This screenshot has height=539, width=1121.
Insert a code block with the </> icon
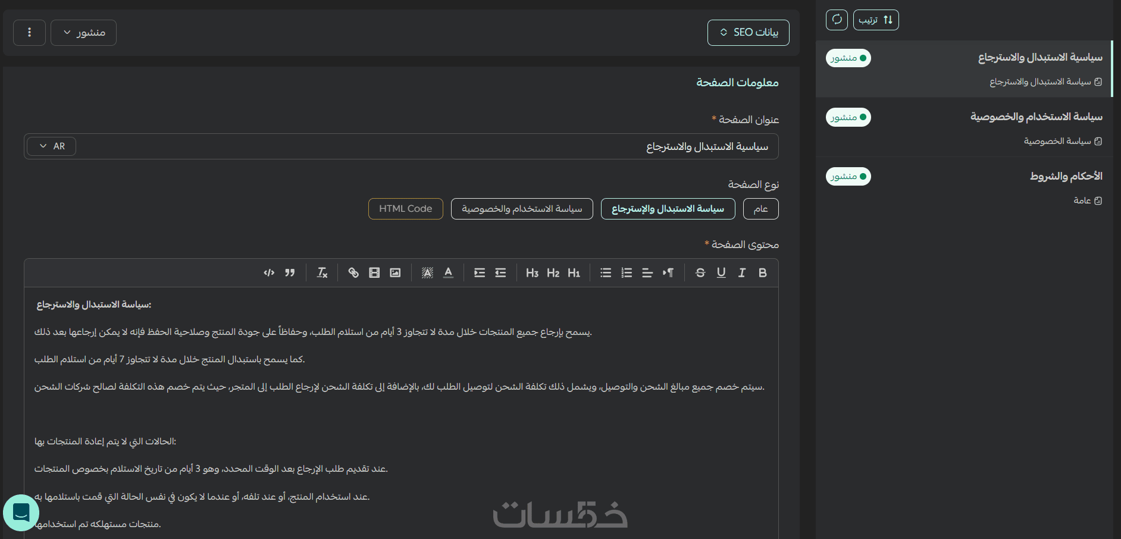[x=269, y=272]
